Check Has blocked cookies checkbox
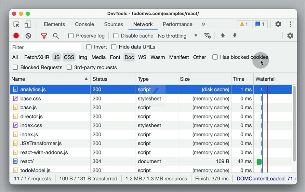The width and height of the screenshot is (305, 192). 215,57
